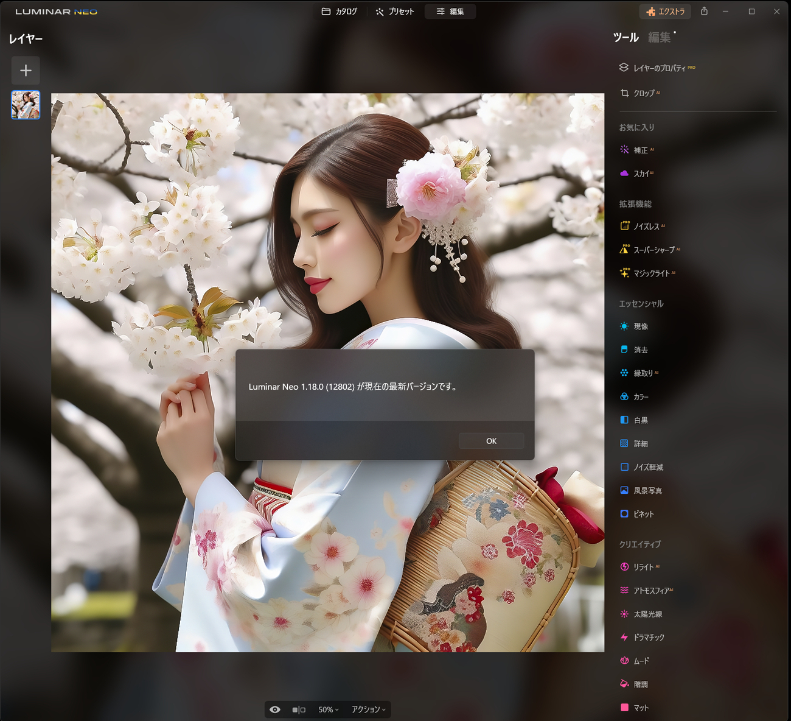Click the クリエイティブ section heading
Viewport: 791px width, 721px height.
[640, 544]
